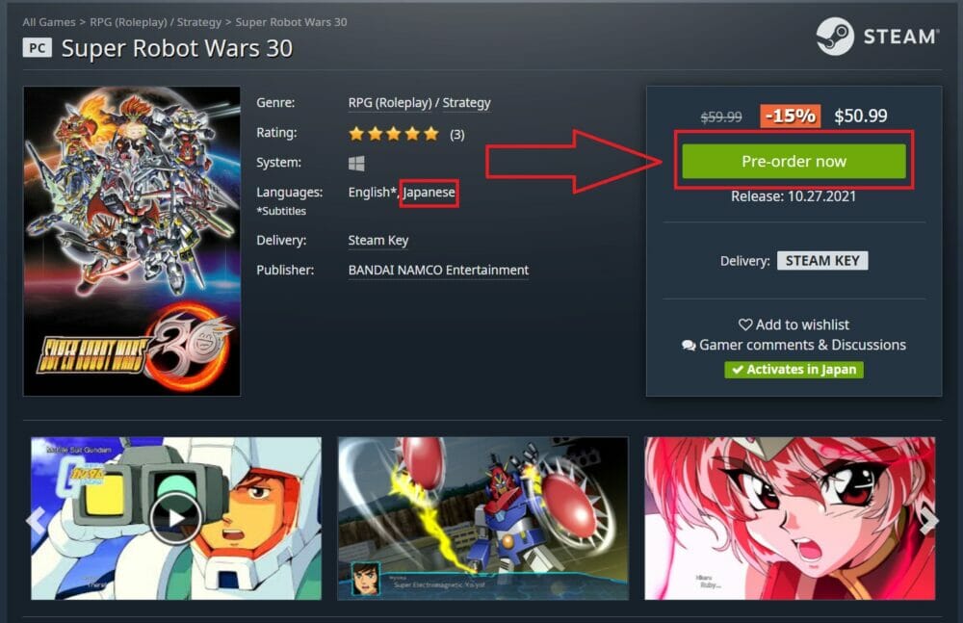
Task: Open the Super Robot Wars 30 cover art
Action: coord(132,241)
